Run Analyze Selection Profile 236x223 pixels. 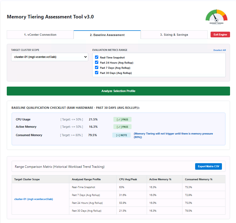pos(118,91)
